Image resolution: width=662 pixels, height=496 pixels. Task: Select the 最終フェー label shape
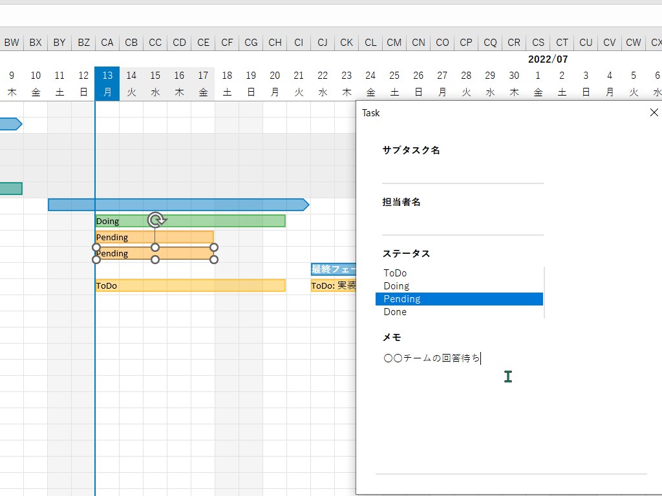click(334, 269)
